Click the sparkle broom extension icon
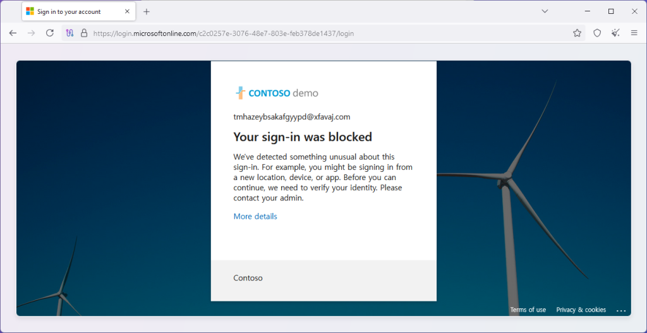Image resolution: width=647 pixels, height=333 pixels. (615, 33)
